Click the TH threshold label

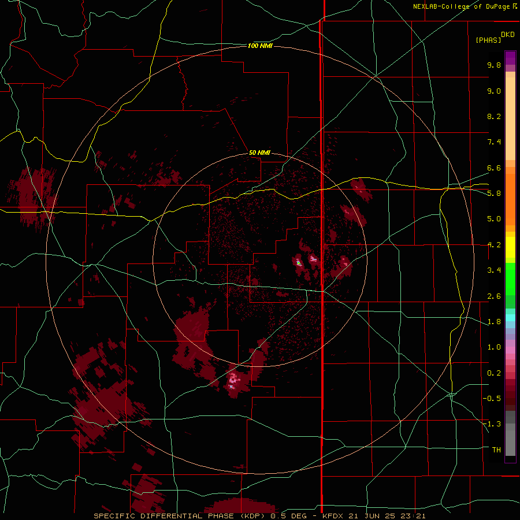[x=496, y=450]
